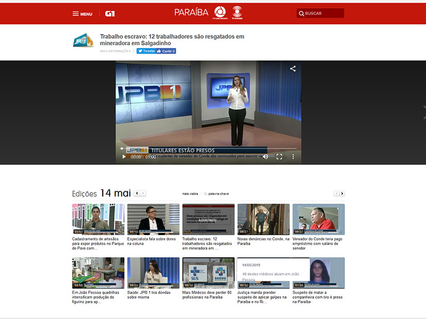
Task: Click title 'Justiça manda prender suspeito'
Action: coord(262,297)
